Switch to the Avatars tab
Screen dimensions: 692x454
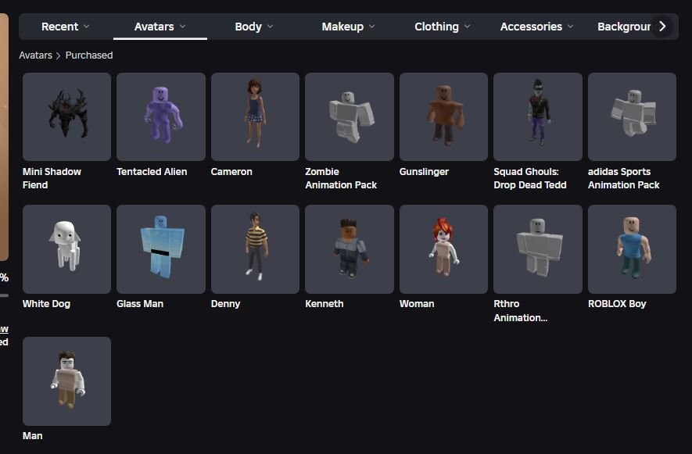click(160, 27)
